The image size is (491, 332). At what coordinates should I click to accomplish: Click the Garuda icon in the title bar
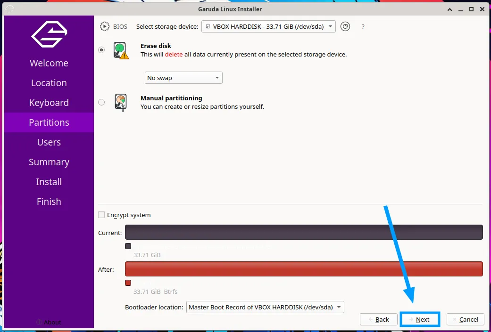[9, 9]
